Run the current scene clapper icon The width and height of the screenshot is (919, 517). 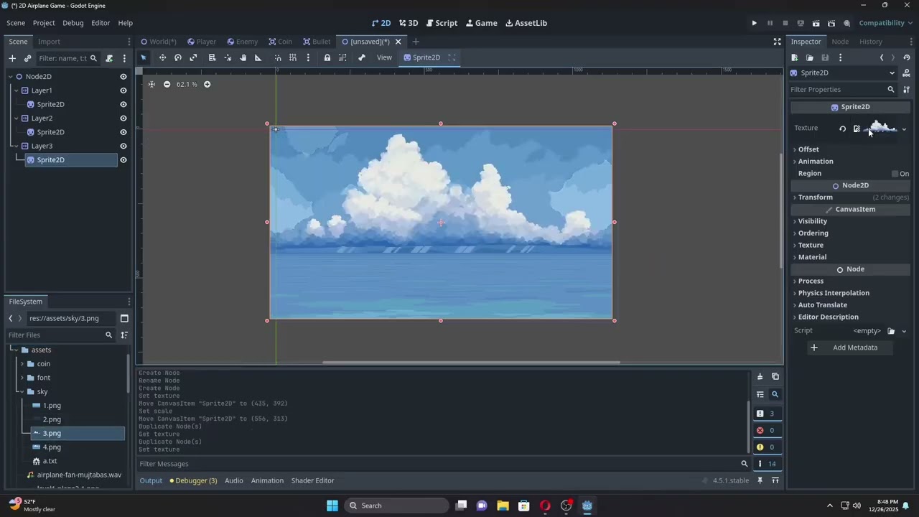tap(816, 23)
